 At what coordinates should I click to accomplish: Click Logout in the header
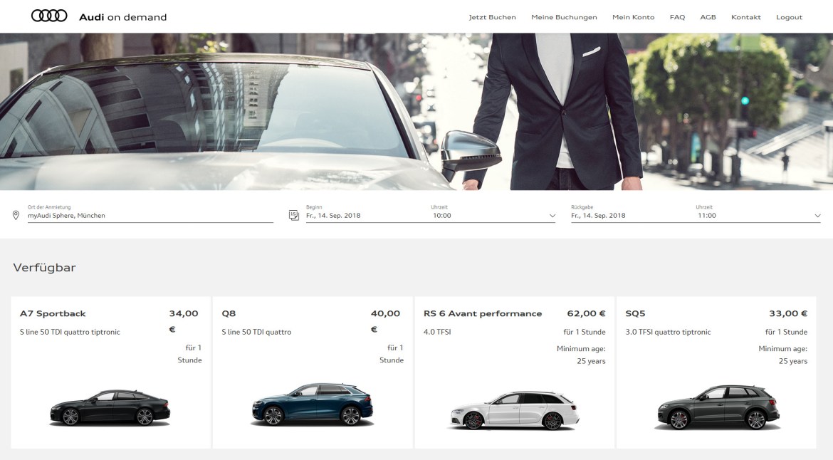[789, 17]
